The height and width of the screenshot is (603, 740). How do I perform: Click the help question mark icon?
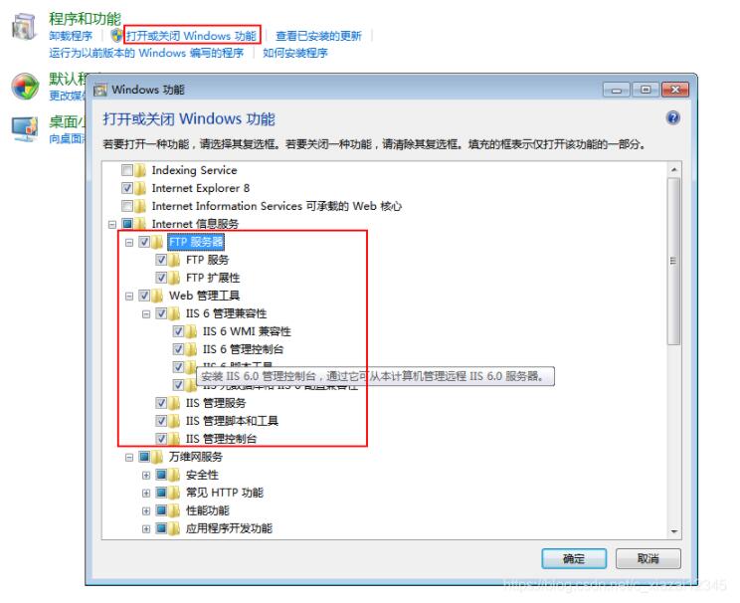(673, 117)
